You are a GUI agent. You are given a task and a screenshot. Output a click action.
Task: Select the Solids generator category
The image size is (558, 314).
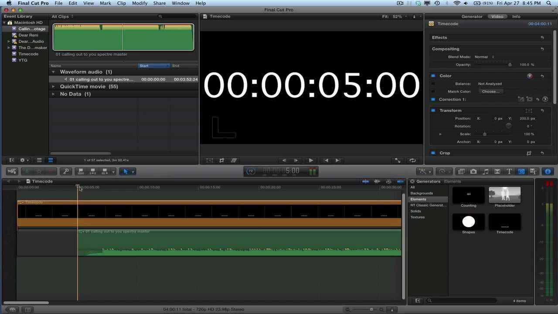coord(415,211)
